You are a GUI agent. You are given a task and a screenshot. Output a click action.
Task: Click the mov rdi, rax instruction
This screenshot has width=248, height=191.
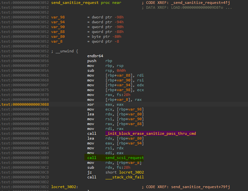click(105, 129)
